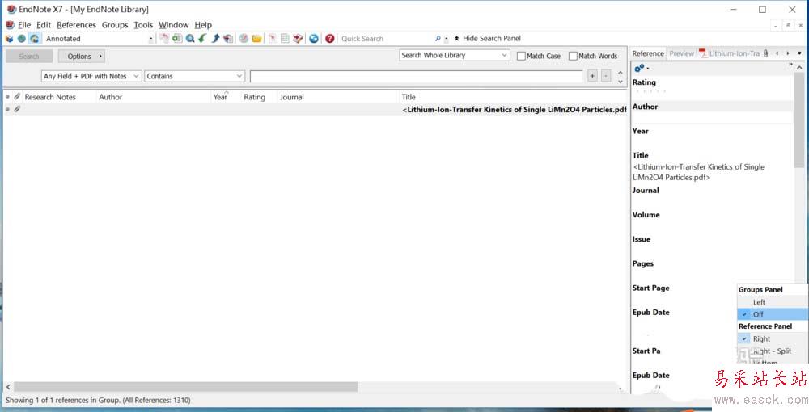Screen dimensions: 809x412
Task: Click the green Import arrow icon
Action: coord(203,39)
